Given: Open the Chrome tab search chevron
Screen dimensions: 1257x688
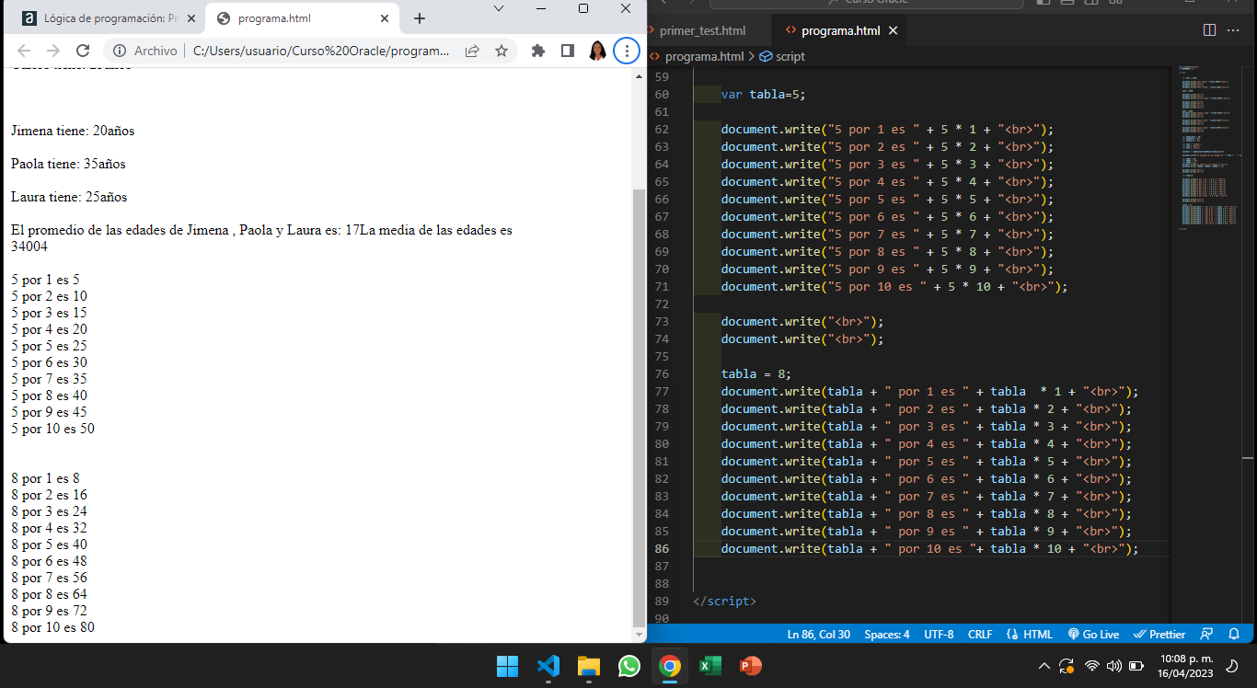Looking at the screenshot, I should pyautogui.click(x=499, y=8).
